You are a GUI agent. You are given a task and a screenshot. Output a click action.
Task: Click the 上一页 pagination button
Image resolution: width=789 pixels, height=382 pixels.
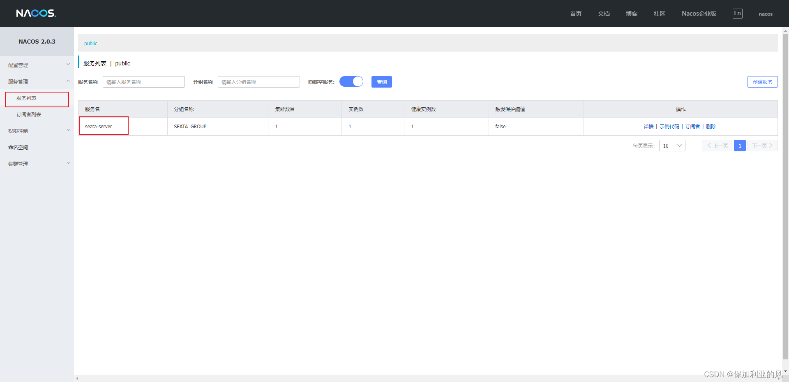click(717, 146)
